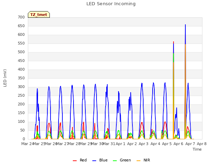Toggle the Green series legend entry
Viewport: 223px width, 167px height.
pyautogui.click(x=122, y=160)
